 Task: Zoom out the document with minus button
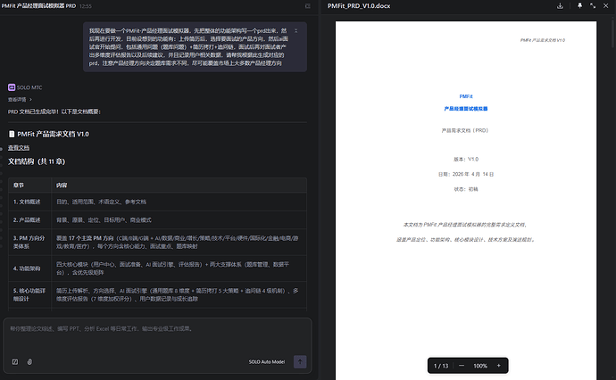[x=462, y=366]
